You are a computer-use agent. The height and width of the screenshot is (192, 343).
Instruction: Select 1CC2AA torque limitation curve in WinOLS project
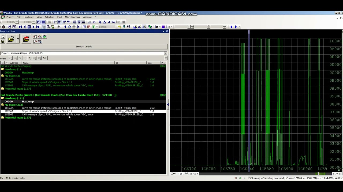(x=83, y=108)
